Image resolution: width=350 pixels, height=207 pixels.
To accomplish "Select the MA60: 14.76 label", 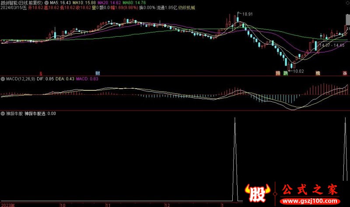I will point(134,3).
